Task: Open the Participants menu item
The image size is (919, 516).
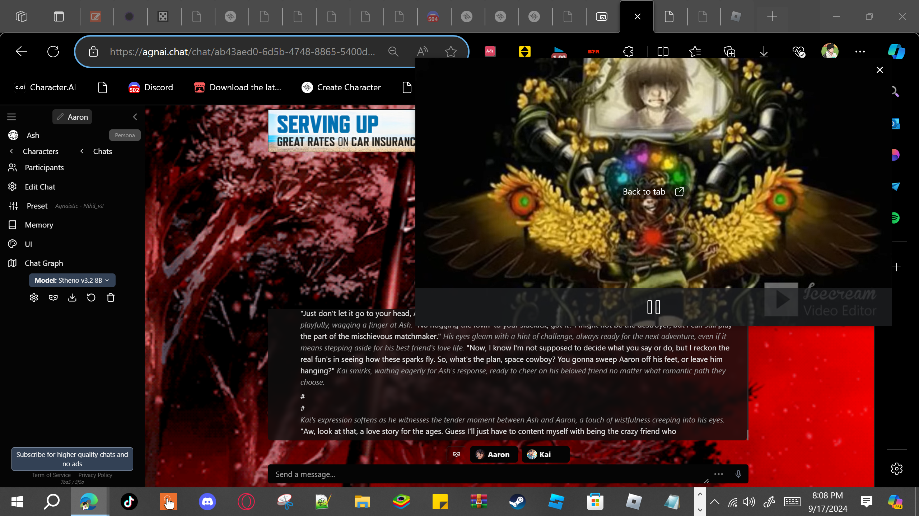Action: point(44,168)
